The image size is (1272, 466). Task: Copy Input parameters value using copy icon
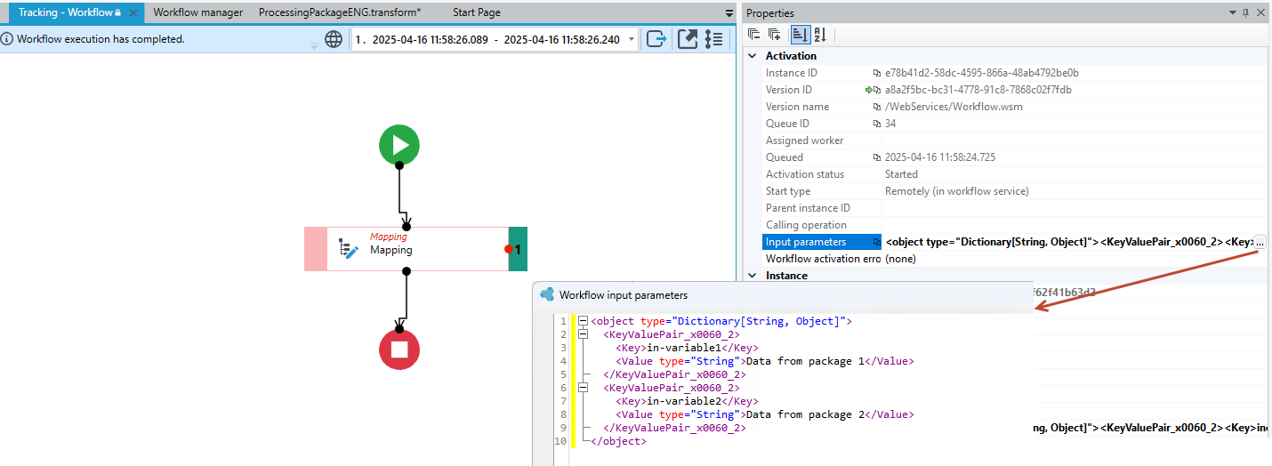click(x=877, y=242)
